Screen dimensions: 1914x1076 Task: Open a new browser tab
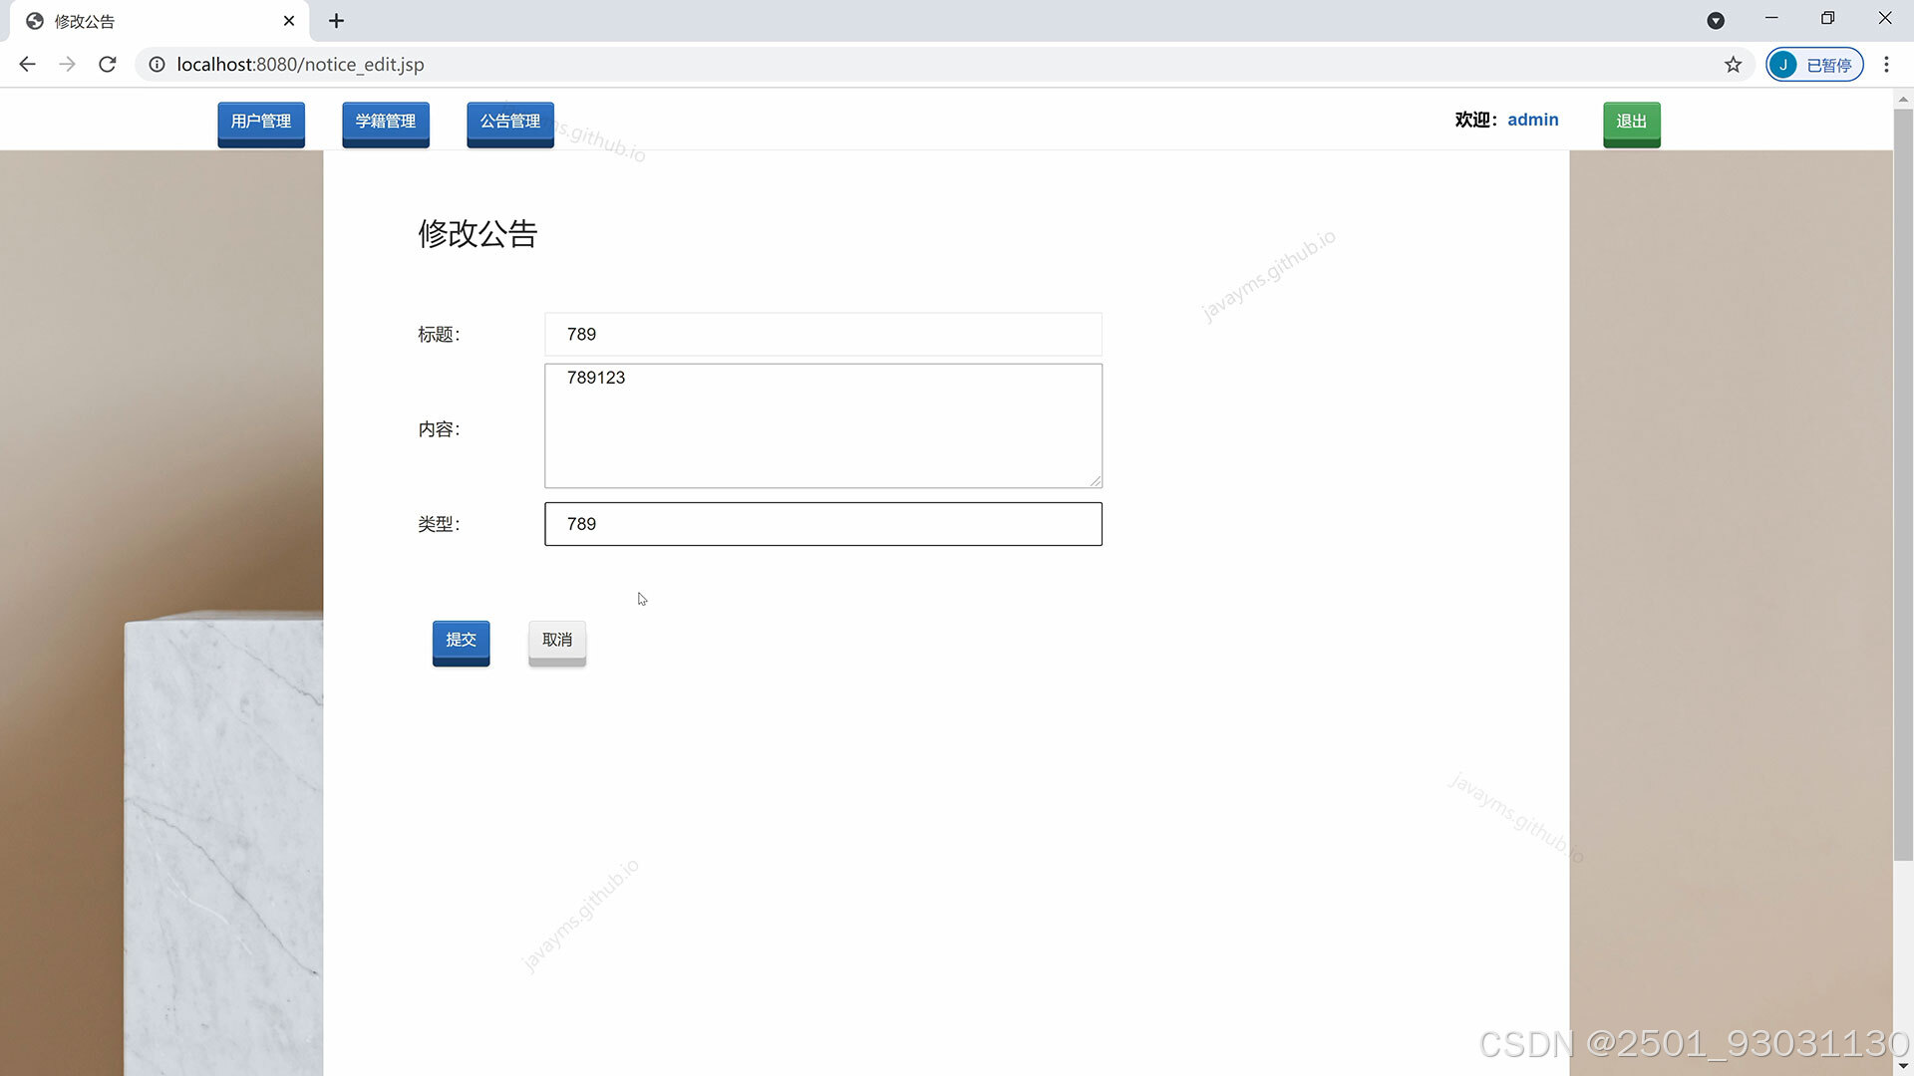(336, 21)
